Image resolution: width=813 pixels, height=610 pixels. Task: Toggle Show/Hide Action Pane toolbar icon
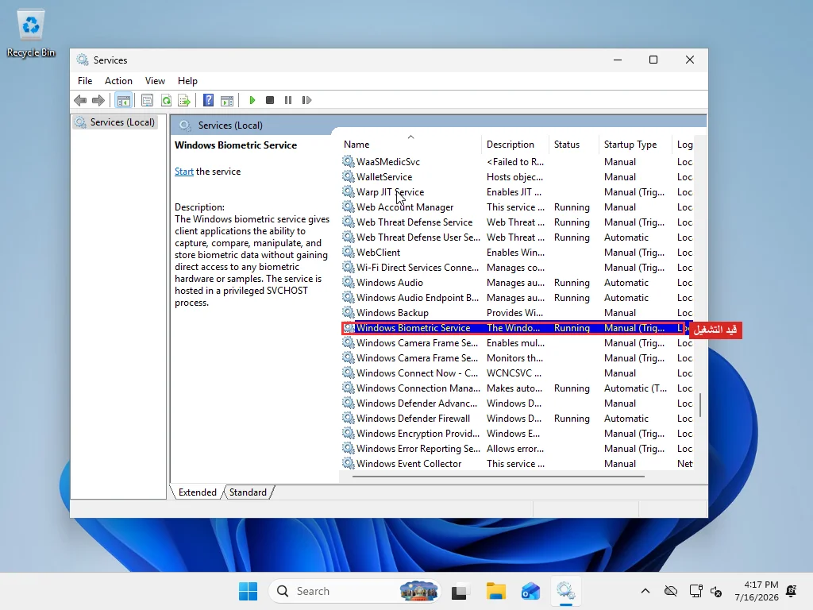227,100
